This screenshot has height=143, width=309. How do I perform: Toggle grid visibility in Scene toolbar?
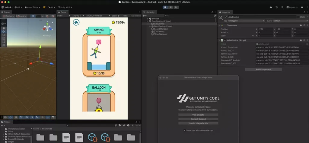[x=33, y=16]
